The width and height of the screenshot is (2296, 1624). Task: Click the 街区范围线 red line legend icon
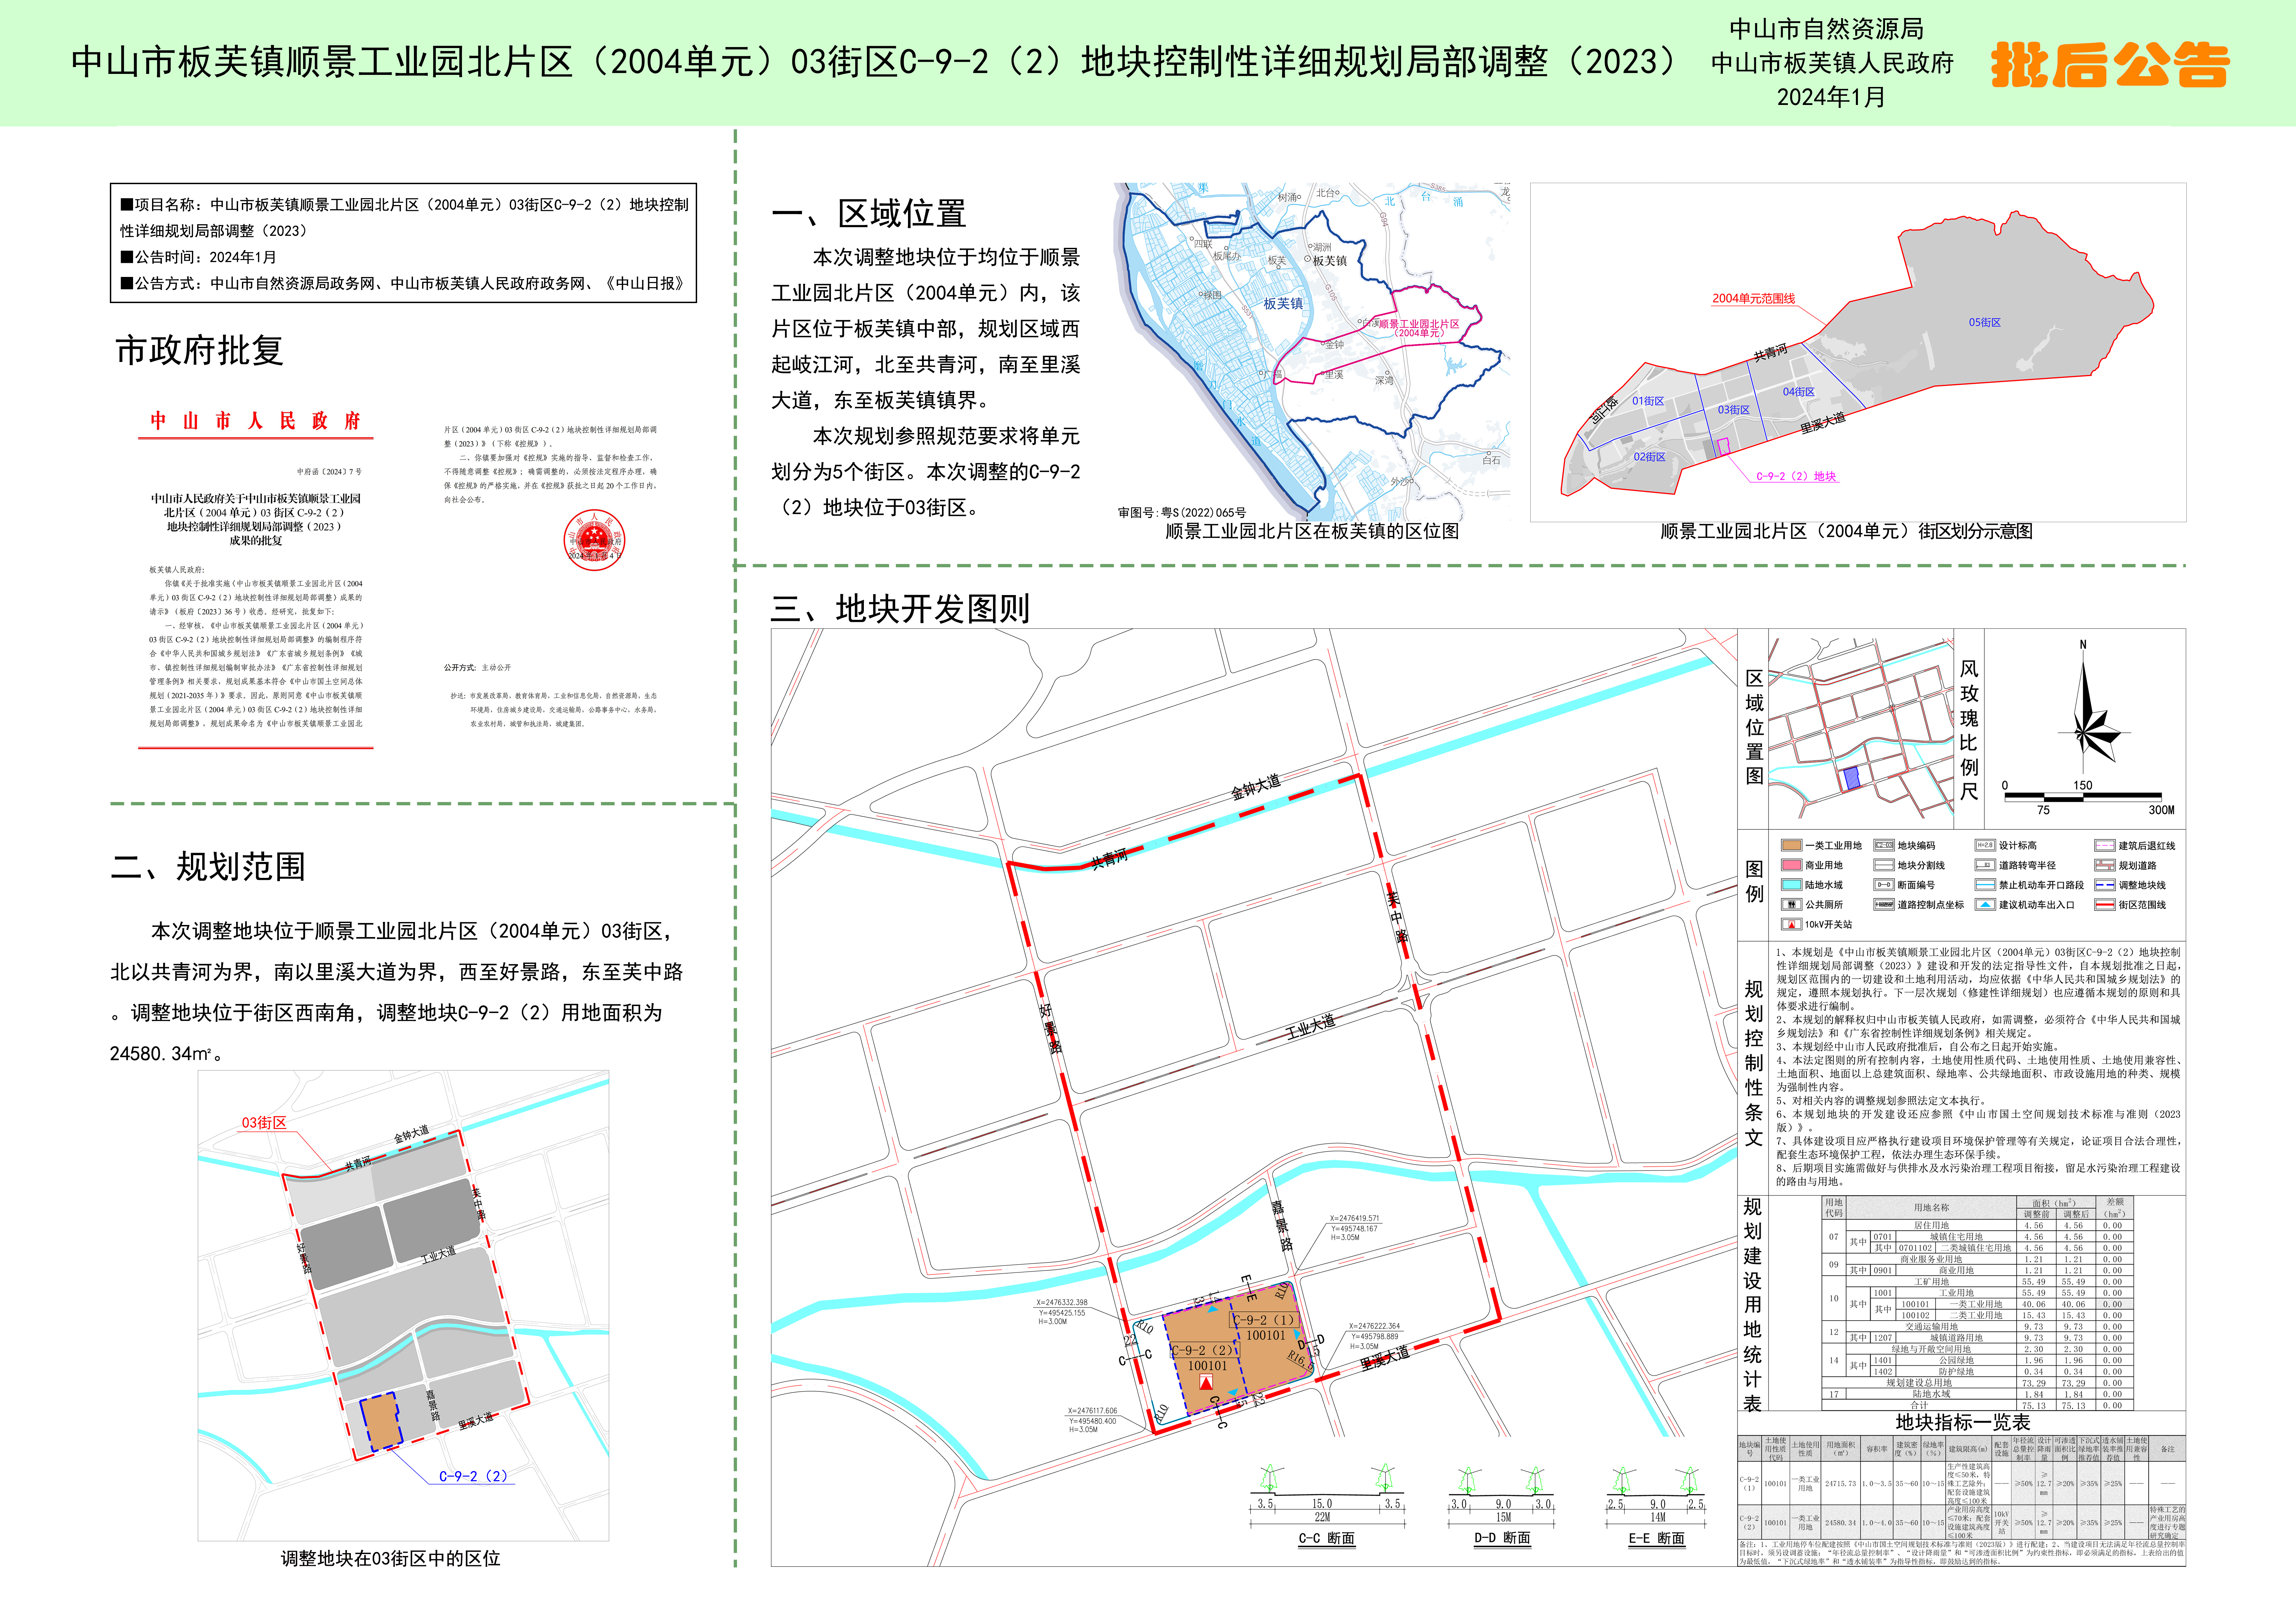2105,905
